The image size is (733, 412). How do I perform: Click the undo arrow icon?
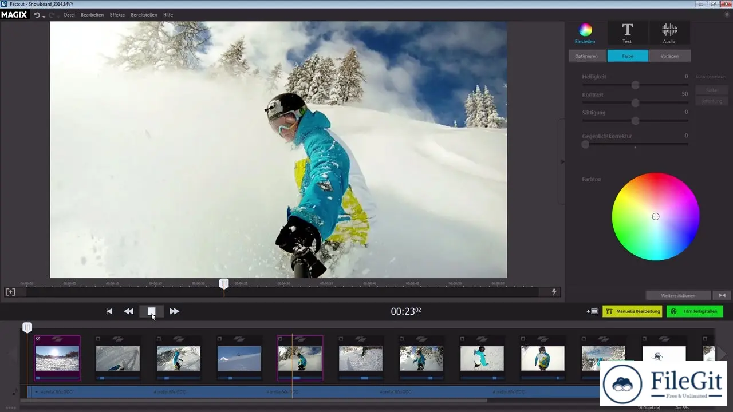[37, 15]
